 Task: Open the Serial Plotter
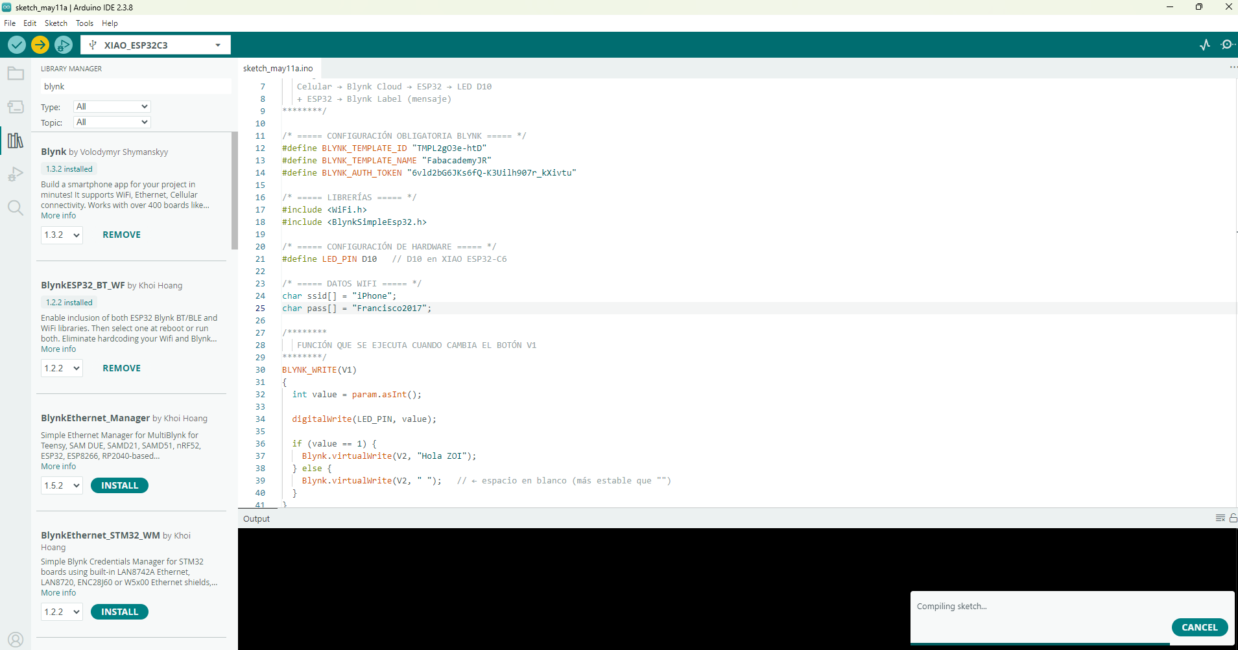1205,45
